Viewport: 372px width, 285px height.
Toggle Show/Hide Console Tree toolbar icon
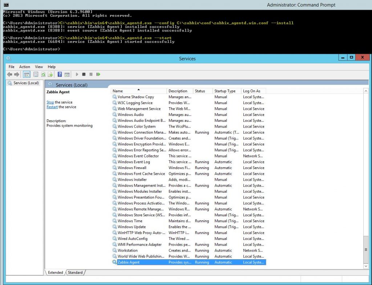(27, 75)
